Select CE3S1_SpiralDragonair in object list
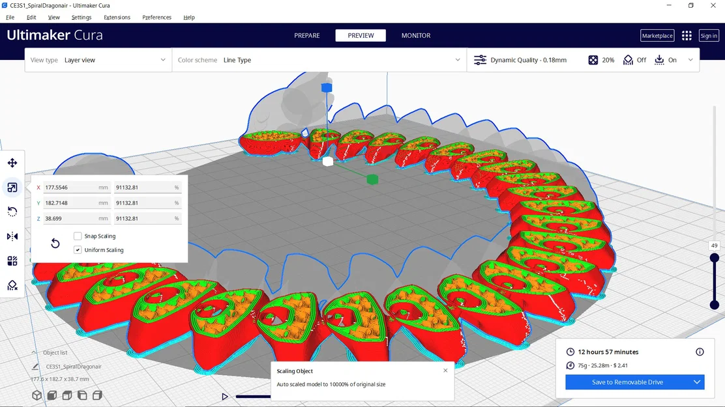 tap(74, 367)
